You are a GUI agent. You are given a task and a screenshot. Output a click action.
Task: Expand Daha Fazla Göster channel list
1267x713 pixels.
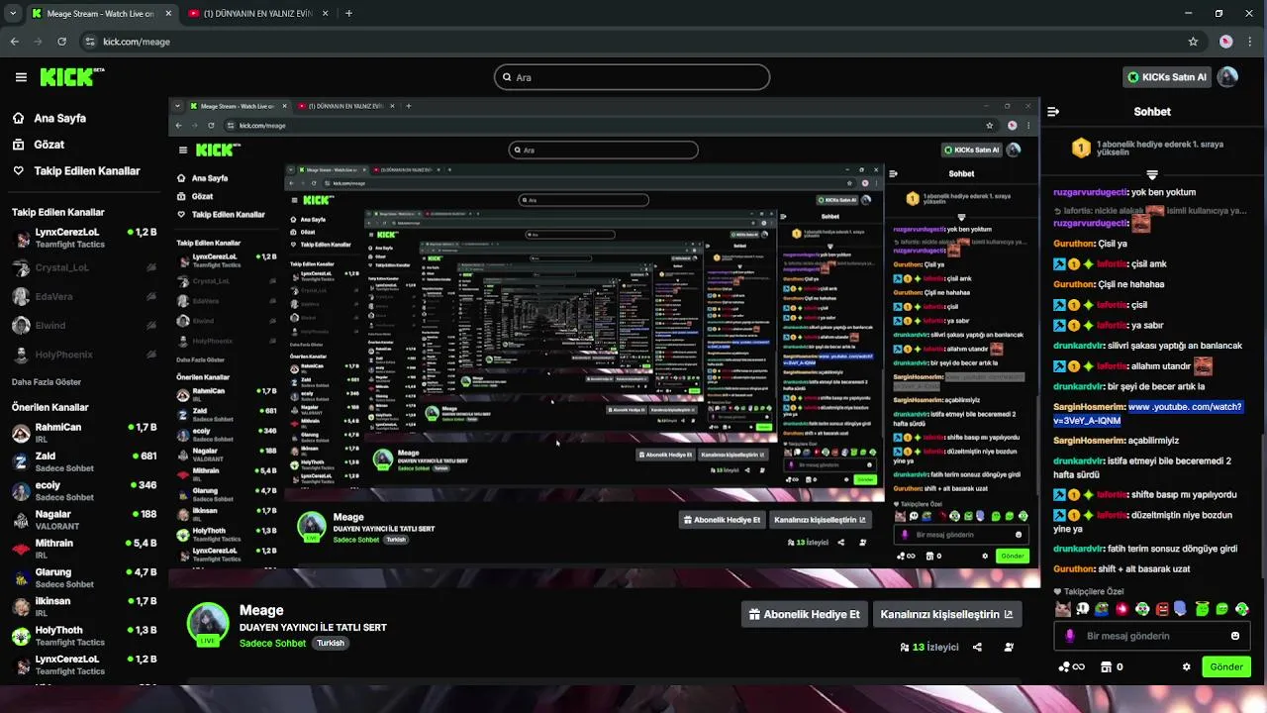47,382
